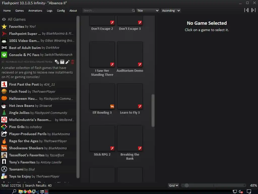
Task: Open the Rage for the Ages playlist
Action: coord(38,141)
